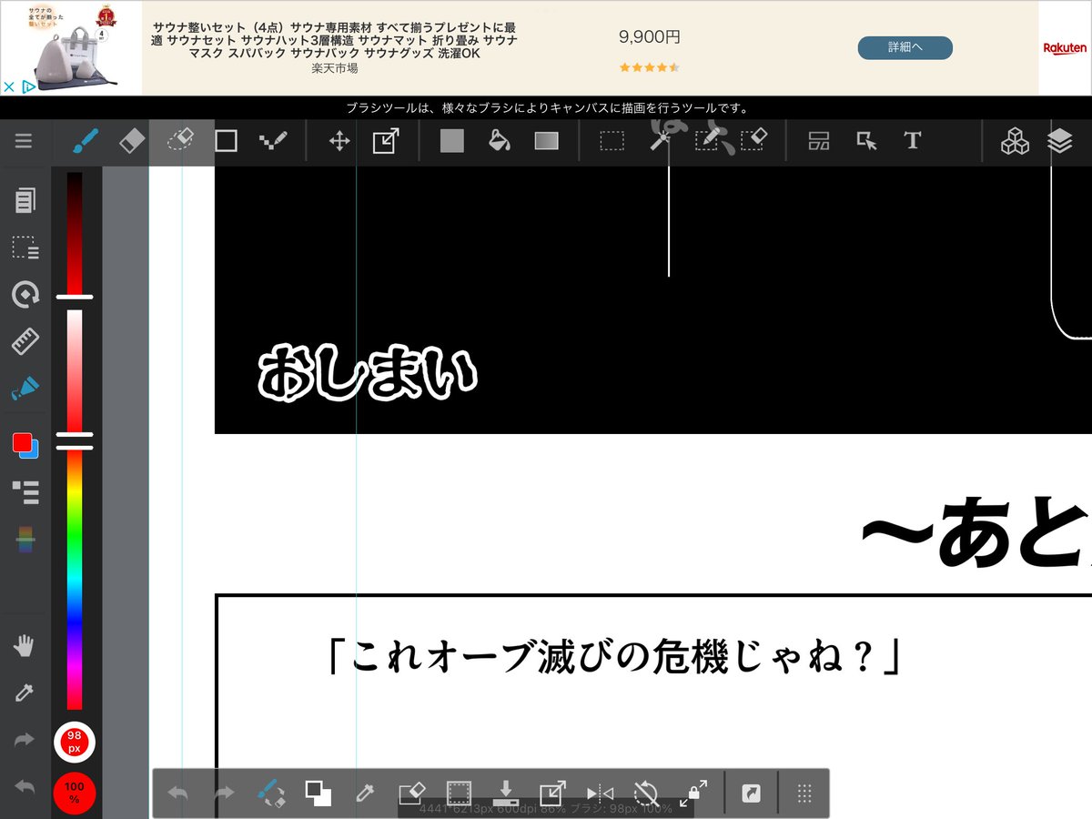The width and height of the screenshot is (1092, 819).
Task: Select the Selection Eraser tool
Action: click(754, 141)
